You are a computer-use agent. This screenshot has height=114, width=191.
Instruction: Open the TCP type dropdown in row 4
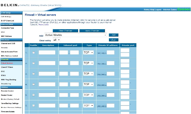click(88, 84)
